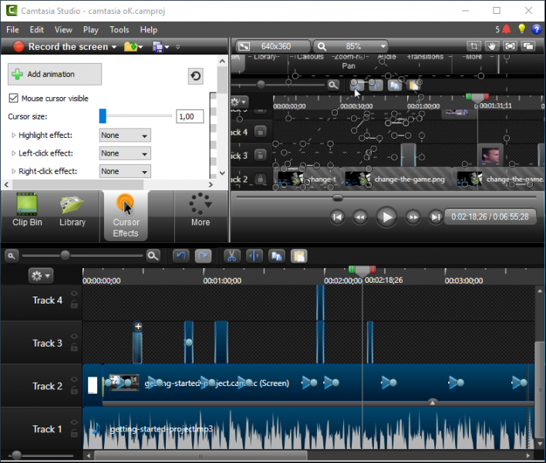This screenshot has height=463, width=546.
Task: Click the Play button in preview
Action: tap(386, 217)
